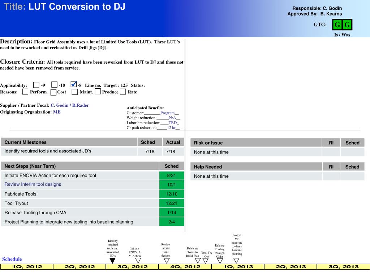Click 'None at this time' under Risk or Issue
Screen dimensions: 370x278
pos(211,152)
